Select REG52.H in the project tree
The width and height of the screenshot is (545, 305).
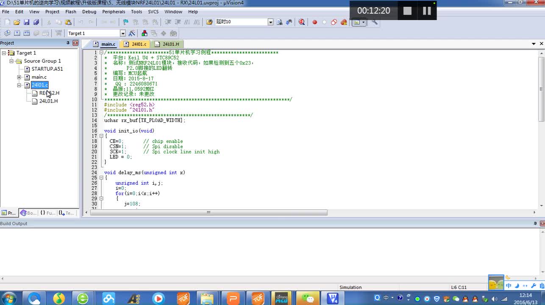point(49,93)
